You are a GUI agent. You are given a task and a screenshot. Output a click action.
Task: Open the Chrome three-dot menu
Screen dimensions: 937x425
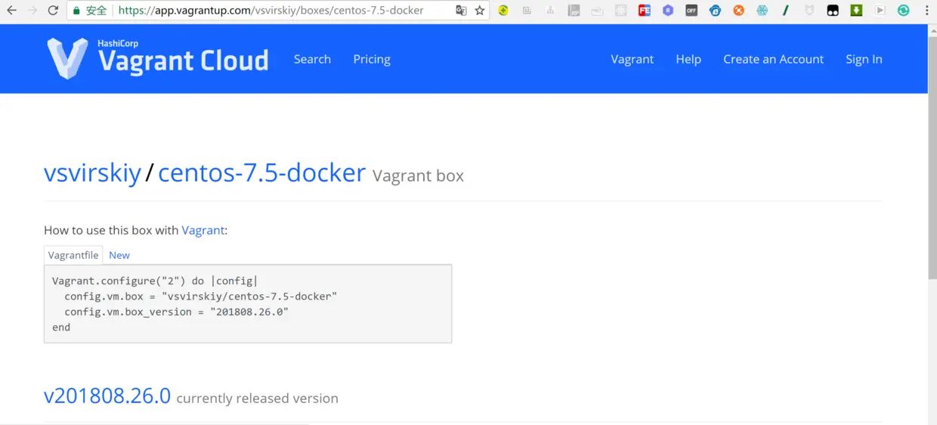[x=927, y=11]
